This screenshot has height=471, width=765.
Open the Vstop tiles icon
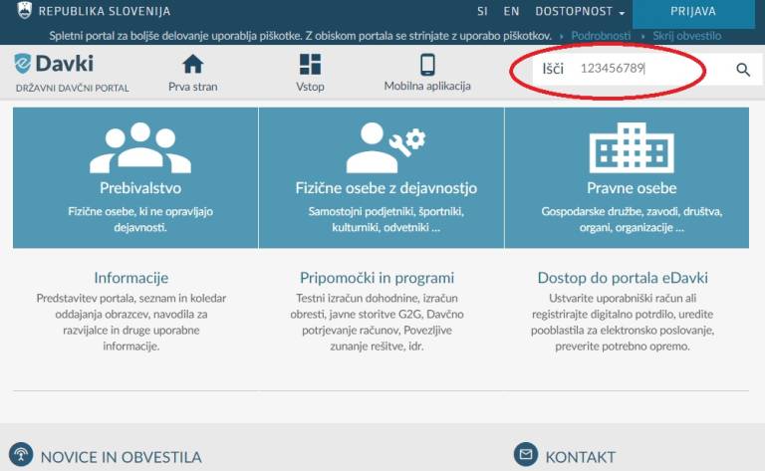pyautogui.click(x=310, y=64)
